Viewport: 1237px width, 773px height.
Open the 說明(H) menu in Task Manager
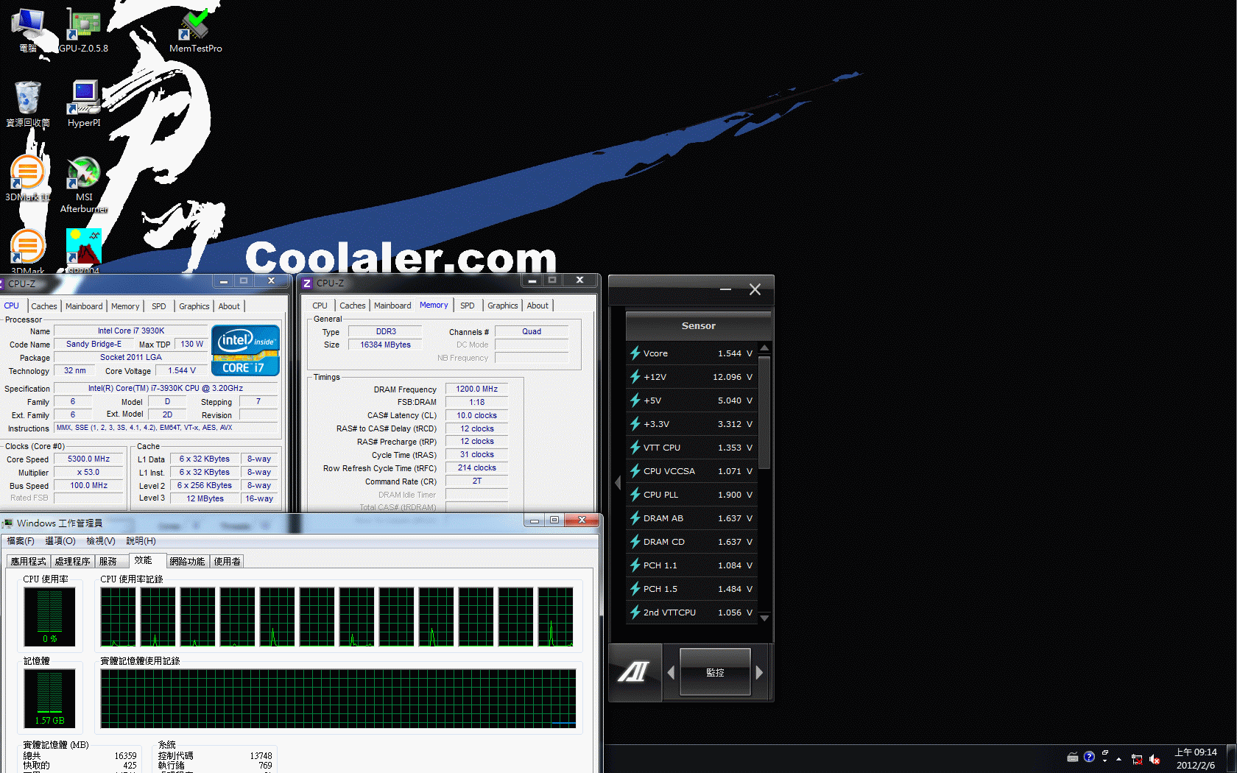[141, 541]
